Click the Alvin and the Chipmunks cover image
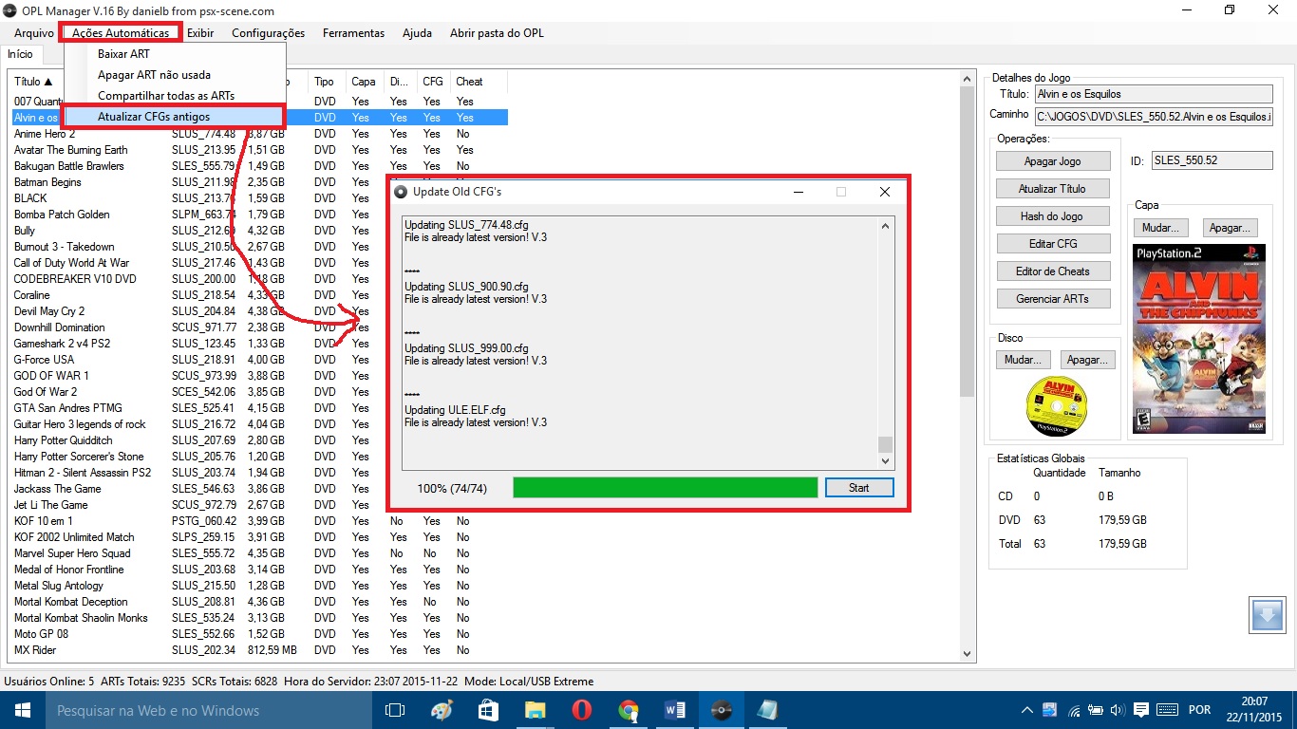Screen dimensions: 1297x729 coord(1198,340)
